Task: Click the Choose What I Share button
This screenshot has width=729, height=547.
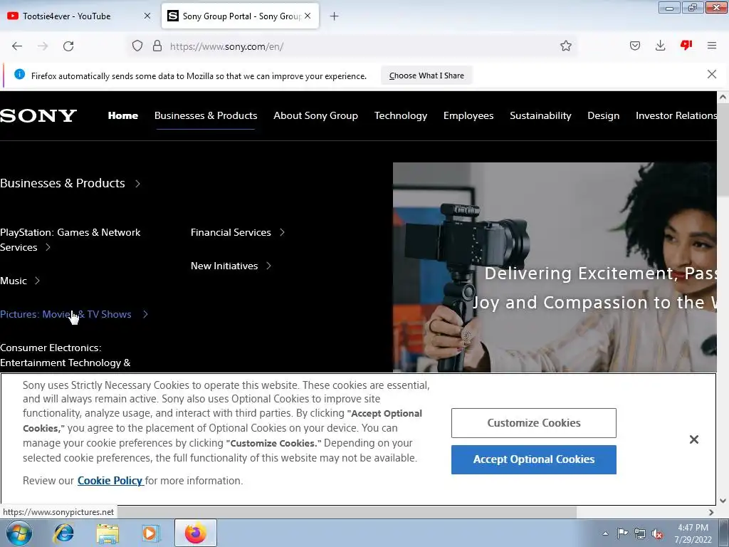Action: click(x=426, y=75)
